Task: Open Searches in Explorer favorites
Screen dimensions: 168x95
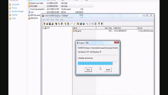Action: [15, 15]
